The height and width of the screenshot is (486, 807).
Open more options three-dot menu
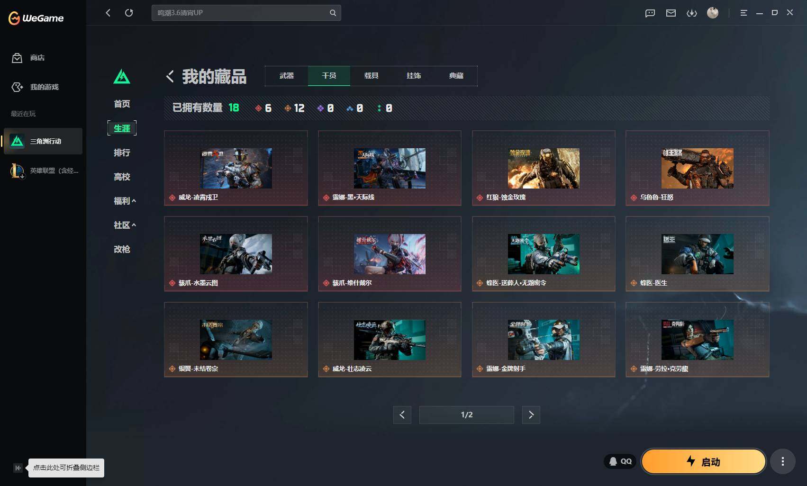[782, 461]
